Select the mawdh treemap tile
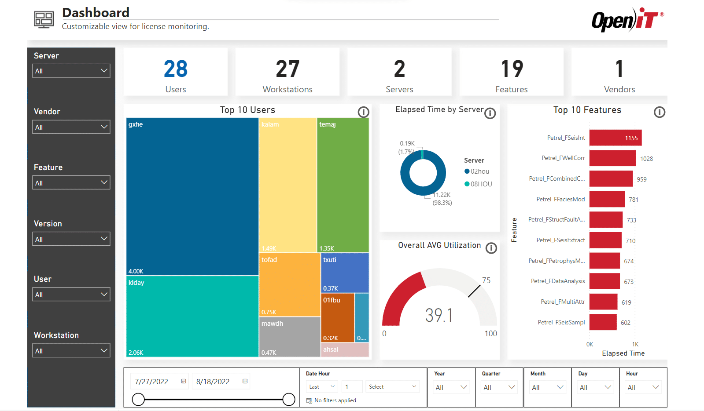The width and height of the screenshot is (704, 411). pyautogui.click(x=290, y=337)
